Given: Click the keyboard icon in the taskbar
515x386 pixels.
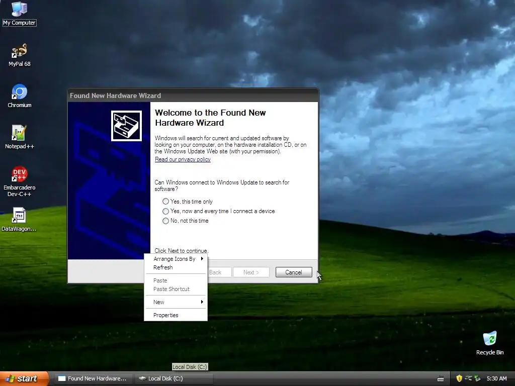Looking at the screenshot, I should 441,379.
